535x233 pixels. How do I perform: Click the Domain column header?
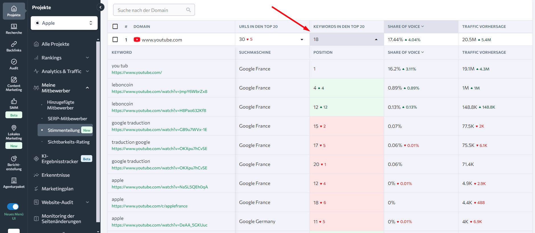tap(142, 26)
